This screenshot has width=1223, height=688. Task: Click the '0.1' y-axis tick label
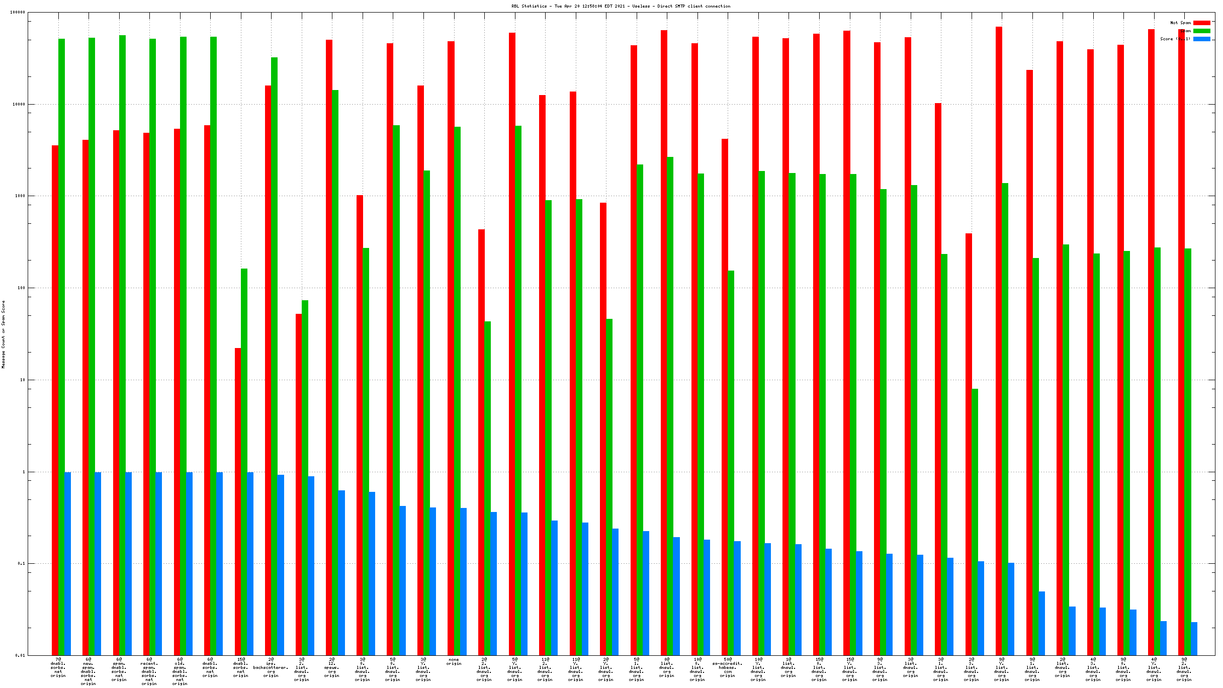21,564
